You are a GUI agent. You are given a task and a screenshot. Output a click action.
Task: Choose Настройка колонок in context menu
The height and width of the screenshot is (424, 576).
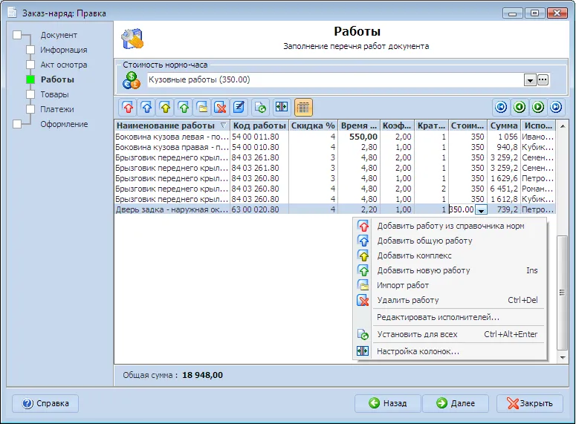point(450,351)
